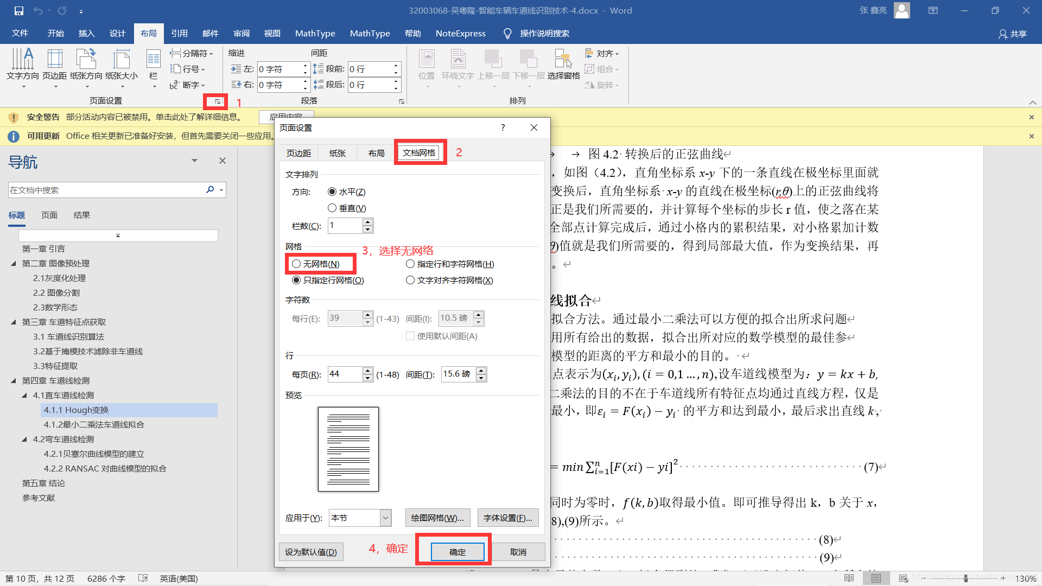The height and width of the screenshot is (586, 1042).
Task: Choose Specify line and character grid option
Action: [410, 264]
